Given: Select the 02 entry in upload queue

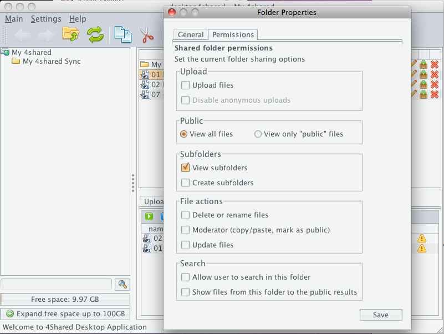Looking at the screenshot, I should (153, 238).
